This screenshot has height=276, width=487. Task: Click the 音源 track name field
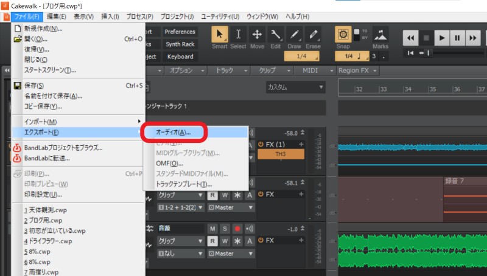[181, 229]
